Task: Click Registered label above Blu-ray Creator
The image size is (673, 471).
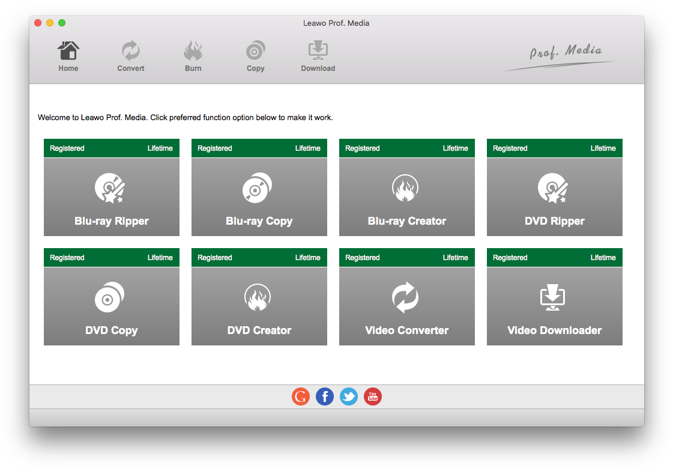Action: tap(362, 148)
